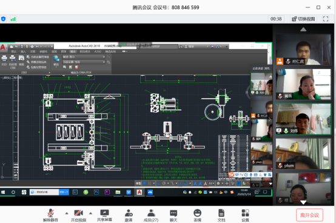Viewport: 336px width, 223px height.
Task: Click the red 离开会议 button
Action: 309,215
